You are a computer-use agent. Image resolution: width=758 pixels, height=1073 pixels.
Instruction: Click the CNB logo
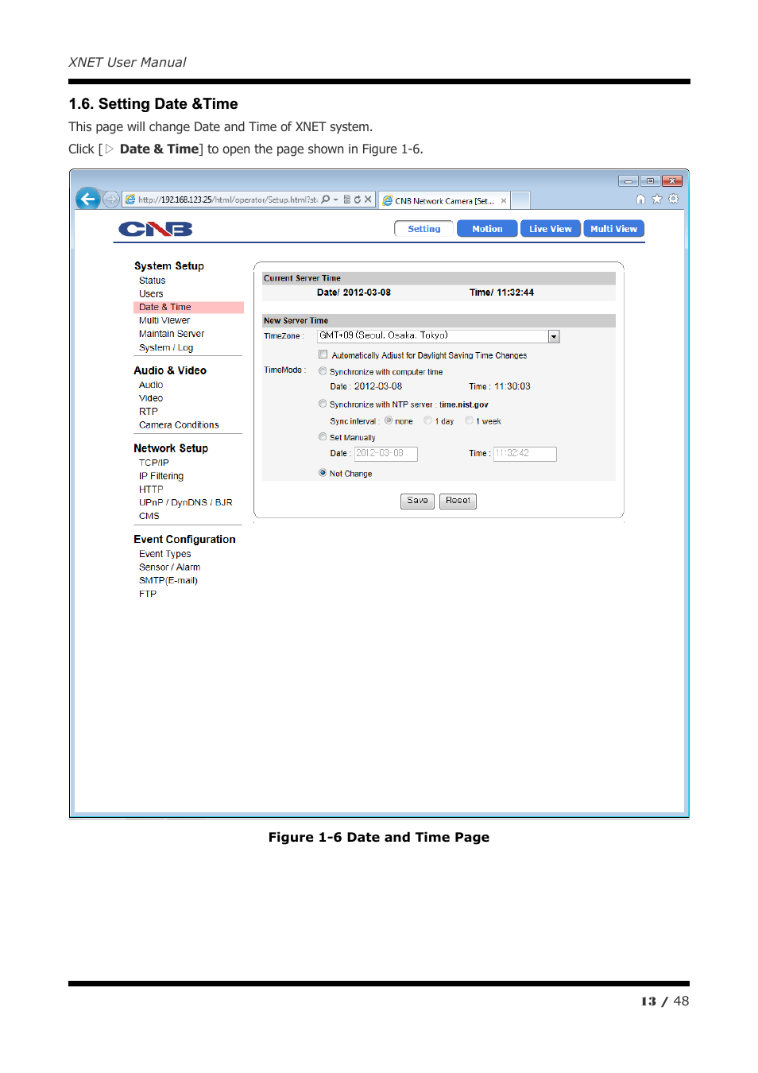click(156, 230)
